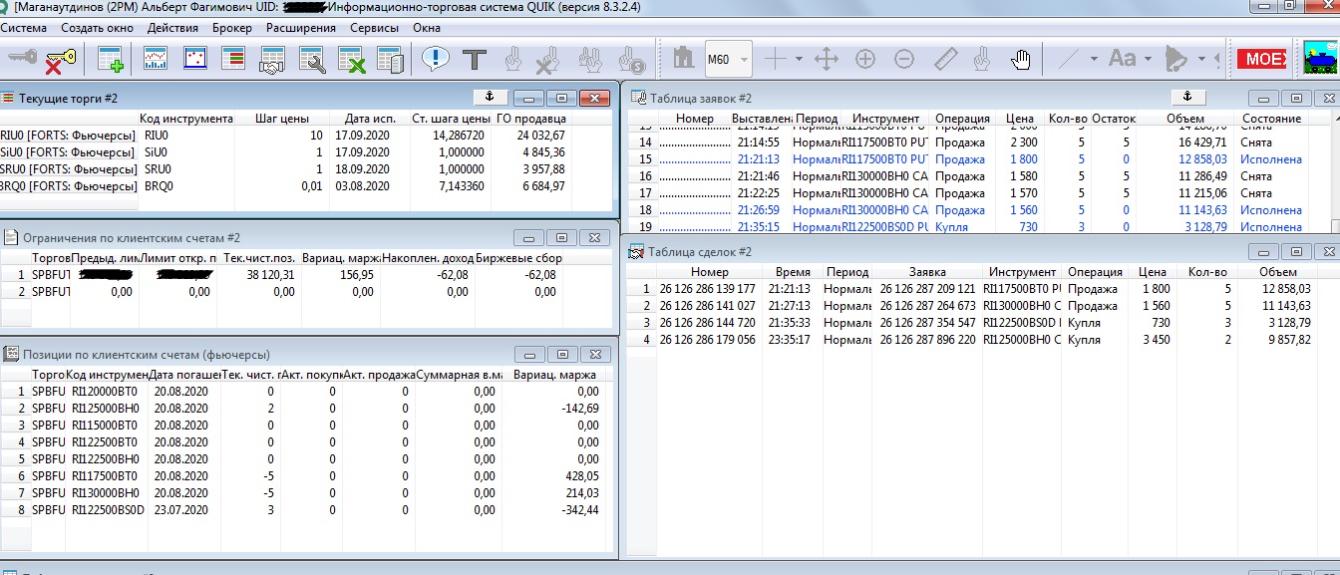1340x575 pixels.
Task: Click the disconnect key icon with red X
Action: coord(61,60)
